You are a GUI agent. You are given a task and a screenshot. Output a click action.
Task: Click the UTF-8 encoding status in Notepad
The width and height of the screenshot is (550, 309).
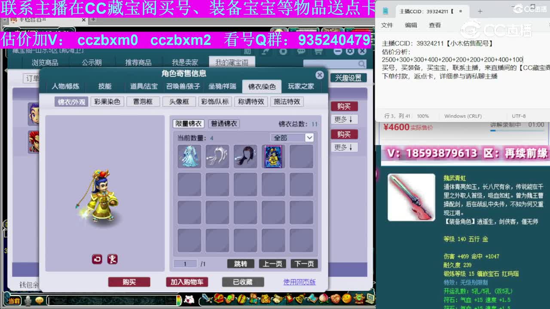click(x=519, y=116)
